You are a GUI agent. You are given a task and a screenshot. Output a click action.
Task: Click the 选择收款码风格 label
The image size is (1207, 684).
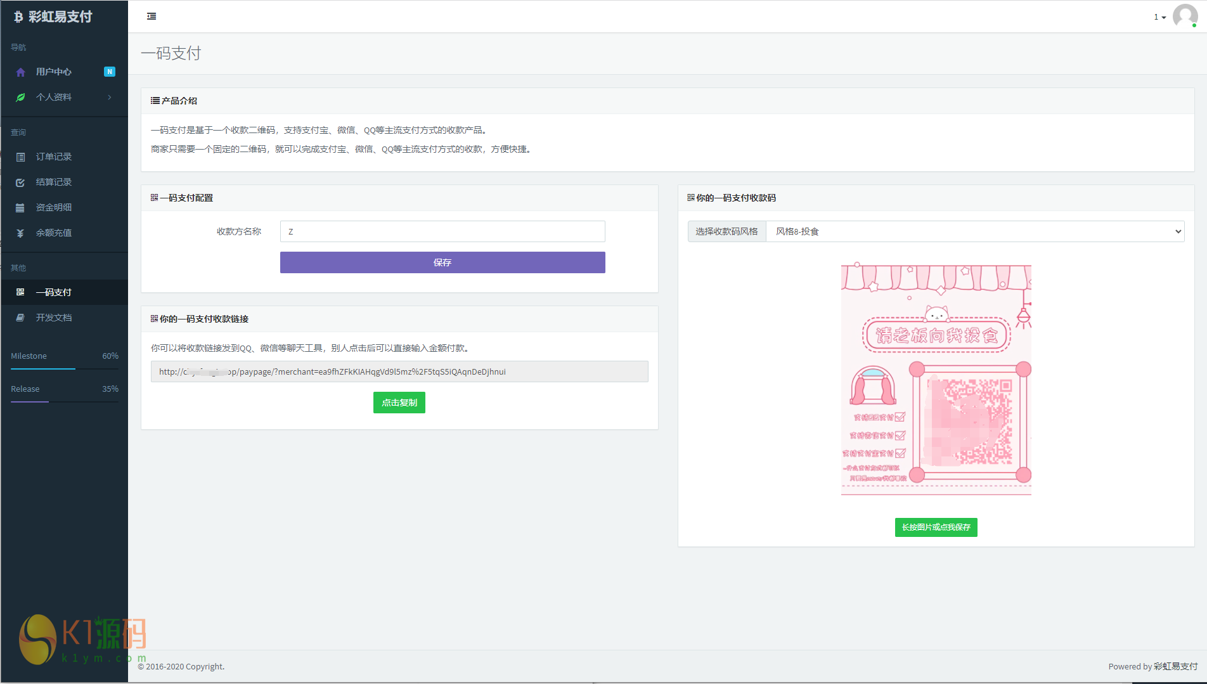pyautogui.click(x=726, y=231)
